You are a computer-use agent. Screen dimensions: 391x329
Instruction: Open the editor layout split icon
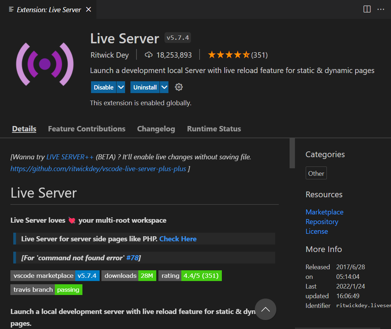367,9
